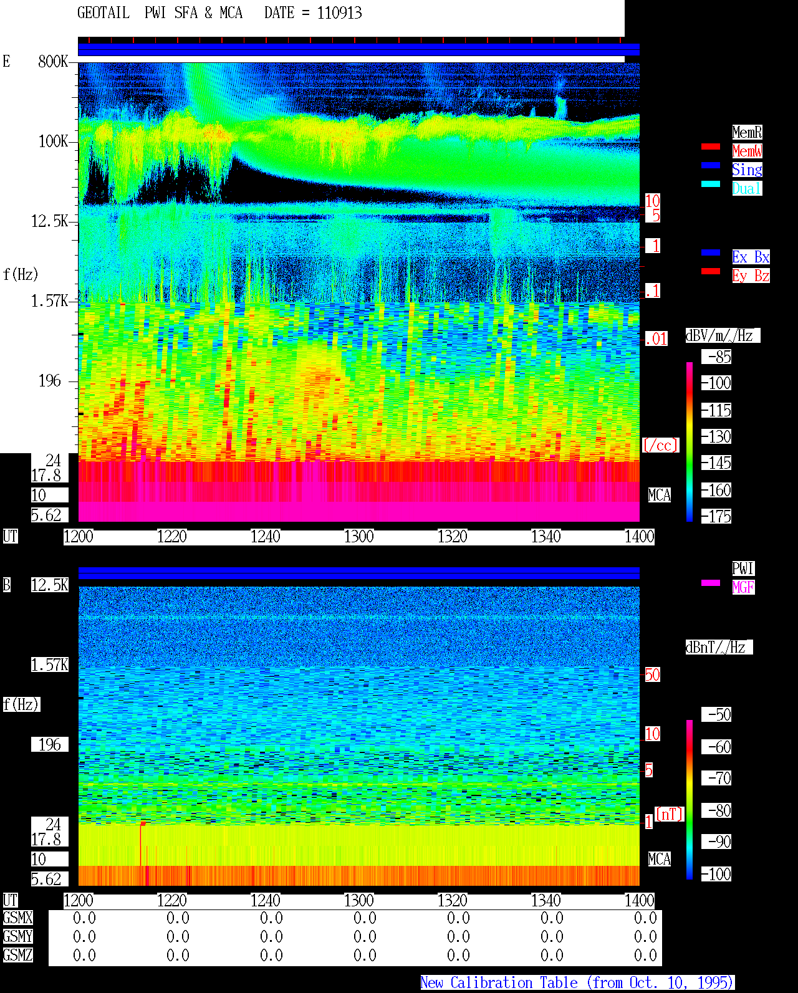Click the PWI legend label
The image size is (798, 993).
coord(743,568)
